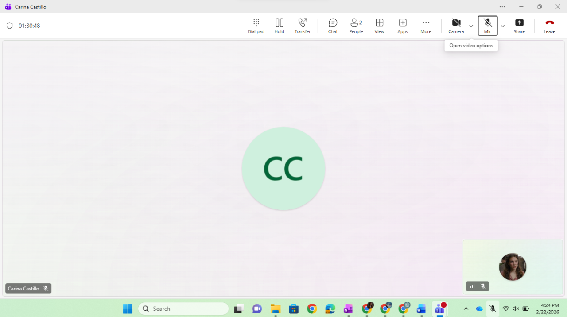Open title bar ellipsis settings menu
The image size is (567, 317).
(502, 7)
